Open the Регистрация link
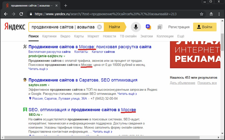The width and height of the screenshot is (225, 140). (x=179, y=27)
